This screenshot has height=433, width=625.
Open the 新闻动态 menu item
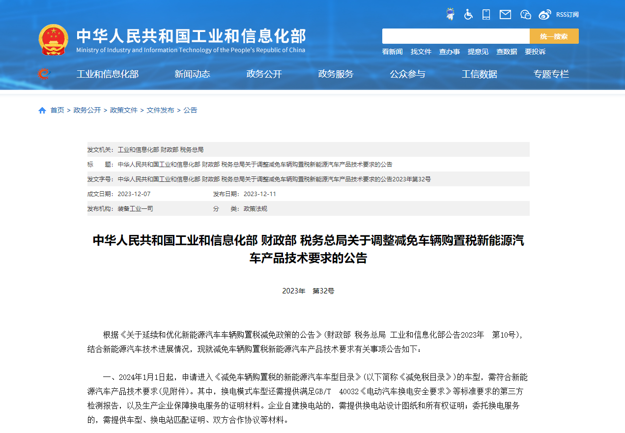tap(193, 74)
